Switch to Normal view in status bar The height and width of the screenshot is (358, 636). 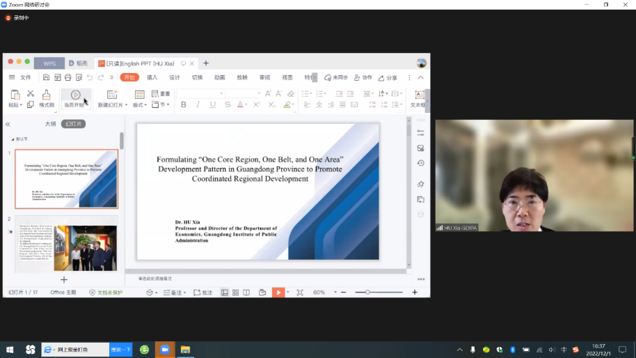pos(224,293)
